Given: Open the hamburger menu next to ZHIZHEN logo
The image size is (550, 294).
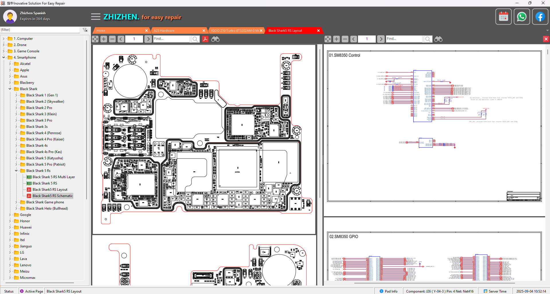Looking at the screenshot, I should pyautogui.click(x=96, y=17).
